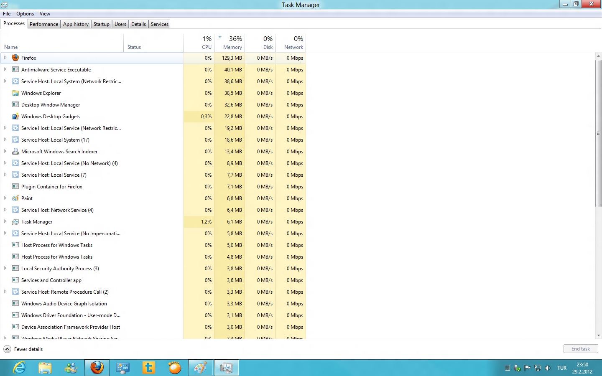Switch to Firefox in the taskbar

tap(97, 368)
